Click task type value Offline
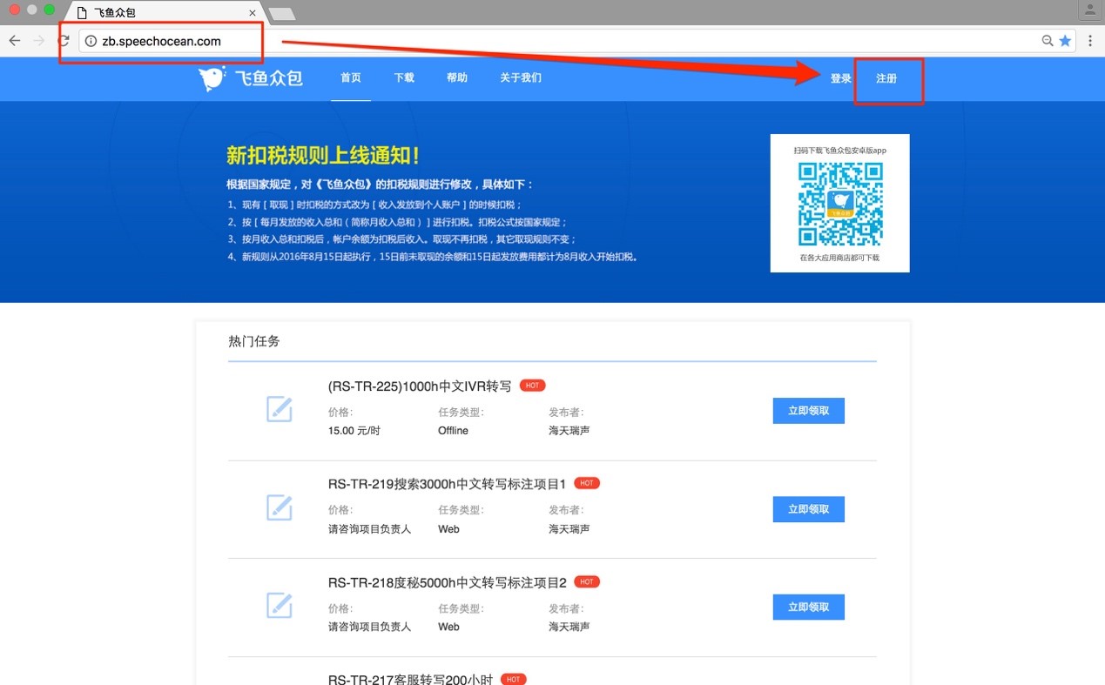Screen dimensions: 1105x685 point(453,431)
